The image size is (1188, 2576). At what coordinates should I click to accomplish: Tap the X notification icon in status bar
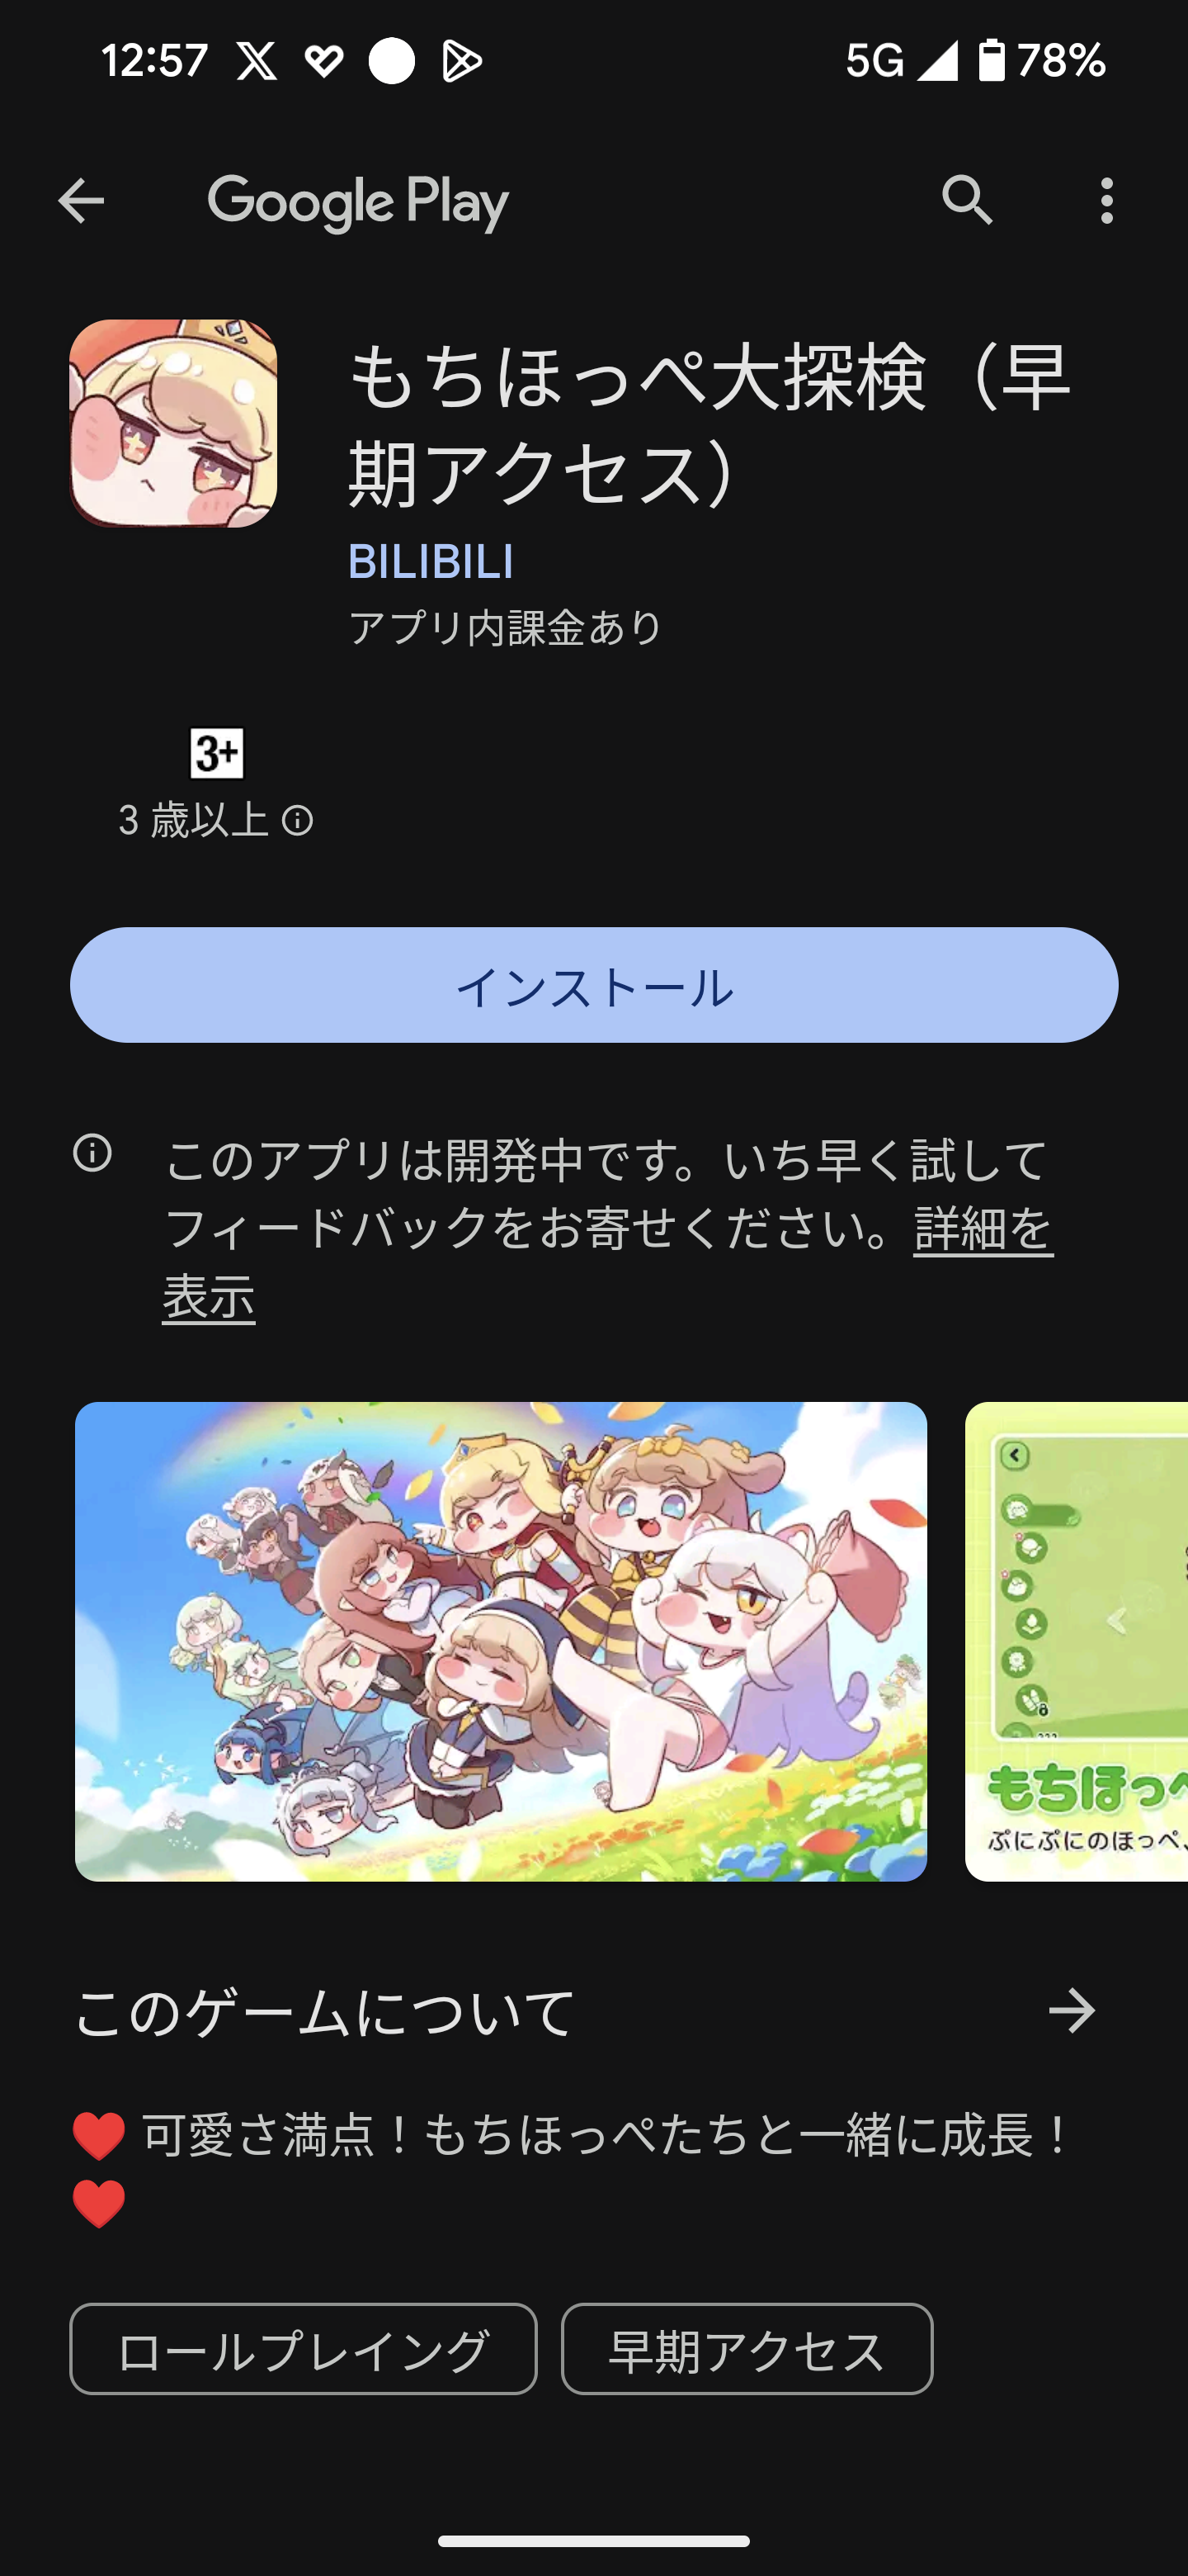(x=257, y=61)
